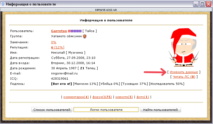Click the [Исследователь 50%] signature entry
This screenshot has width=213, height=124.
tap(167, 84)
